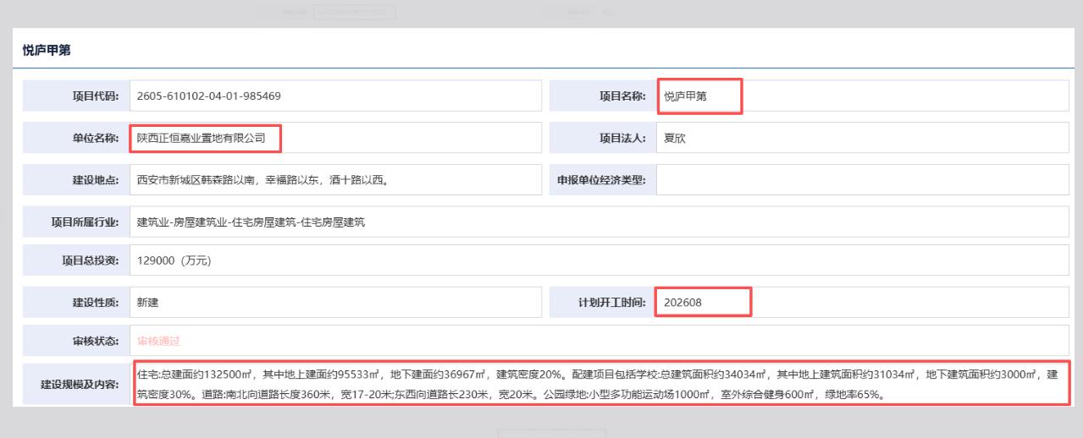Click the 审核状态 label

coord(97,341)
